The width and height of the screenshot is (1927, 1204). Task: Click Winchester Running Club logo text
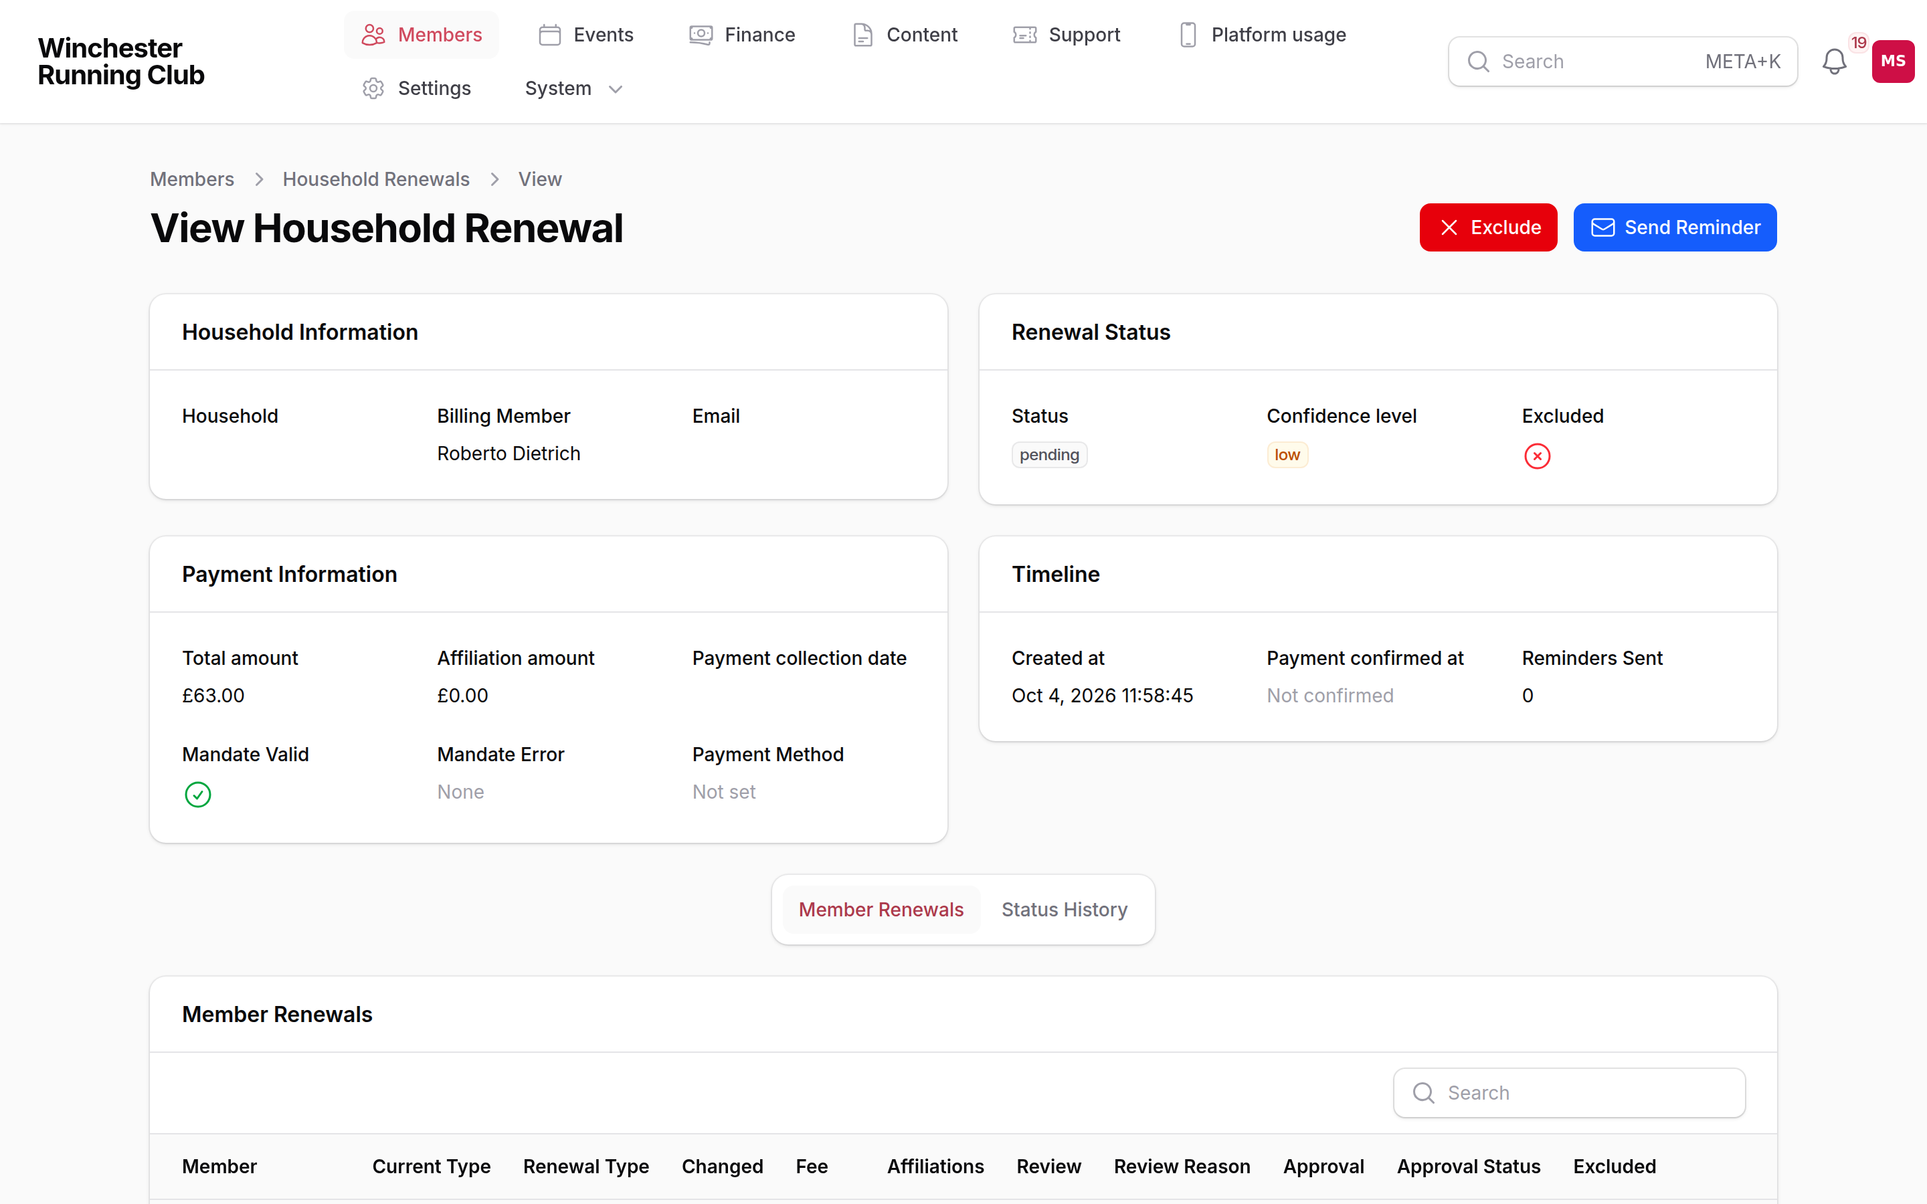click(x=121, y=62)
